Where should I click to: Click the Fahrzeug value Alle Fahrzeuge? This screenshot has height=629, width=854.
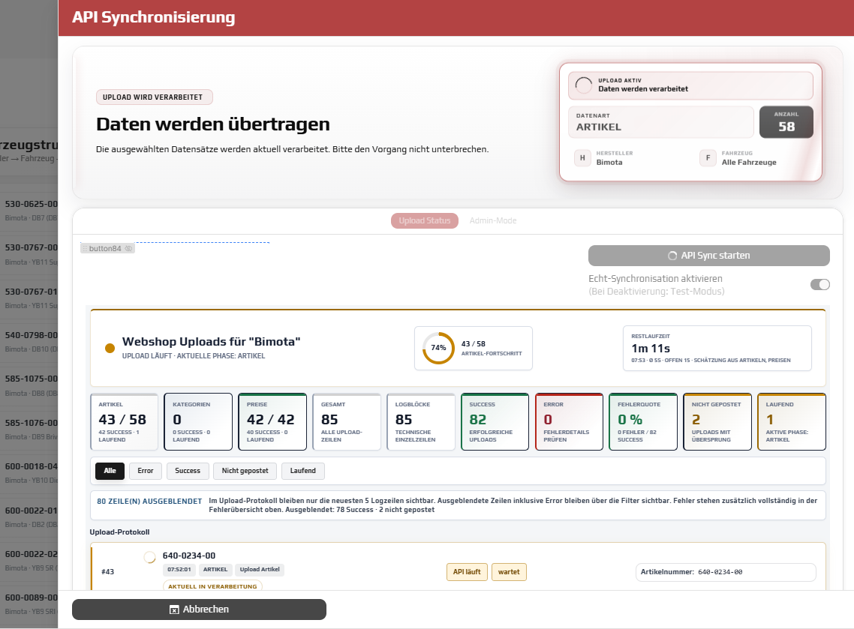coord(749,162)
